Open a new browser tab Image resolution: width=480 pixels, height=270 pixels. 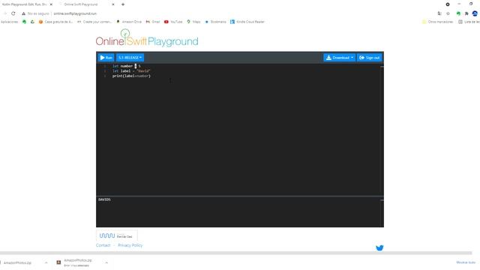click(123, 4)
